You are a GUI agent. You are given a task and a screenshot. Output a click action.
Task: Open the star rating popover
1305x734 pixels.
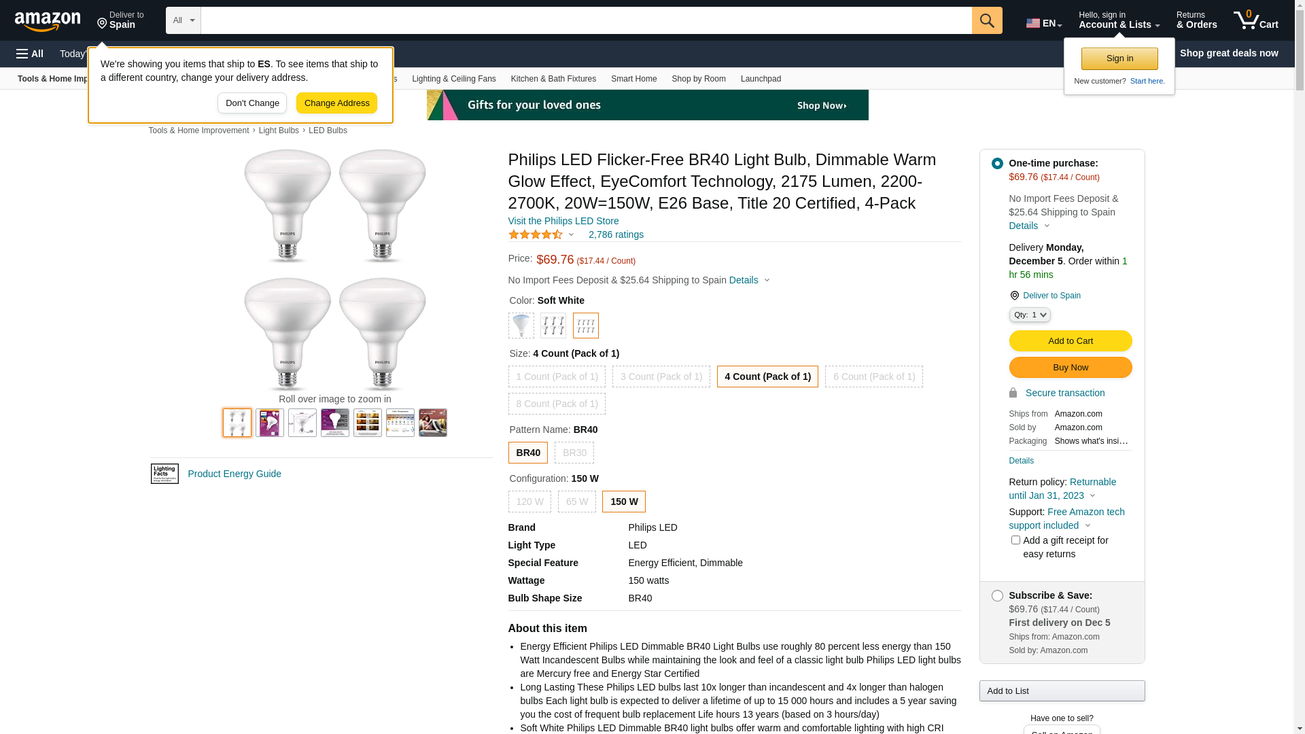point(542,234)
